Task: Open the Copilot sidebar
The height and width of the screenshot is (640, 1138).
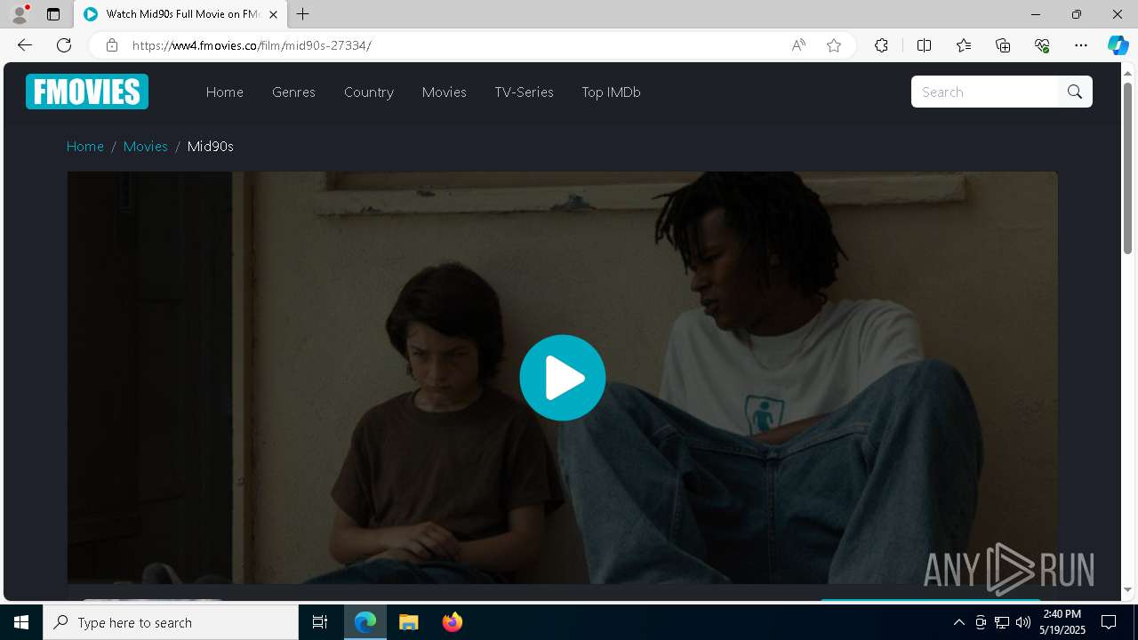Action: tap(1118, 45)
